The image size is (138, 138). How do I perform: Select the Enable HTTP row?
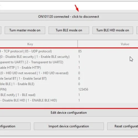[x=69, y=68]
